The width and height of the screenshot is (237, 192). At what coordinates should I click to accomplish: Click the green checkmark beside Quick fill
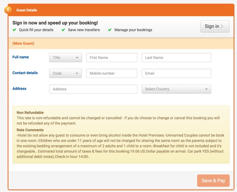tap(14, 30)
